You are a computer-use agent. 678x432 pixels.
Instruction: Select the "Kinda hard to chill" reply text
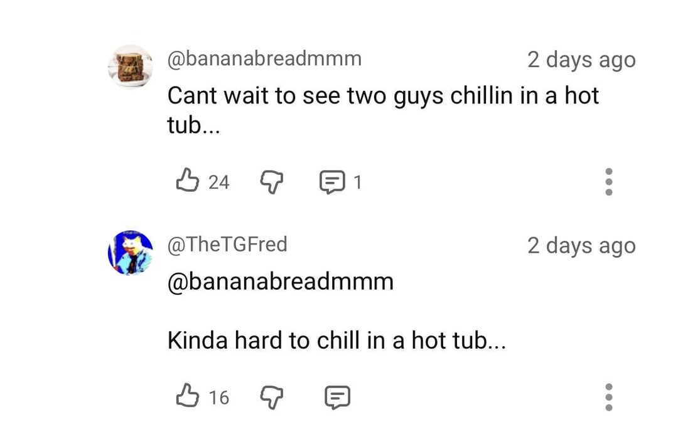coord(336,340)
